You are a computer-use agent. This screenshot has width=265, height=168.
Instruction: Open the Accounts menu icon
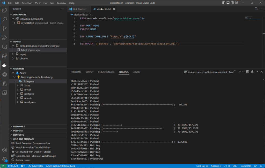(5, 150)
